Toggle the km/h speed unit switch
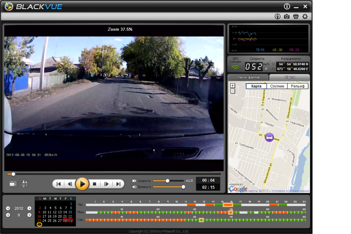 click(x=266, y=69)
